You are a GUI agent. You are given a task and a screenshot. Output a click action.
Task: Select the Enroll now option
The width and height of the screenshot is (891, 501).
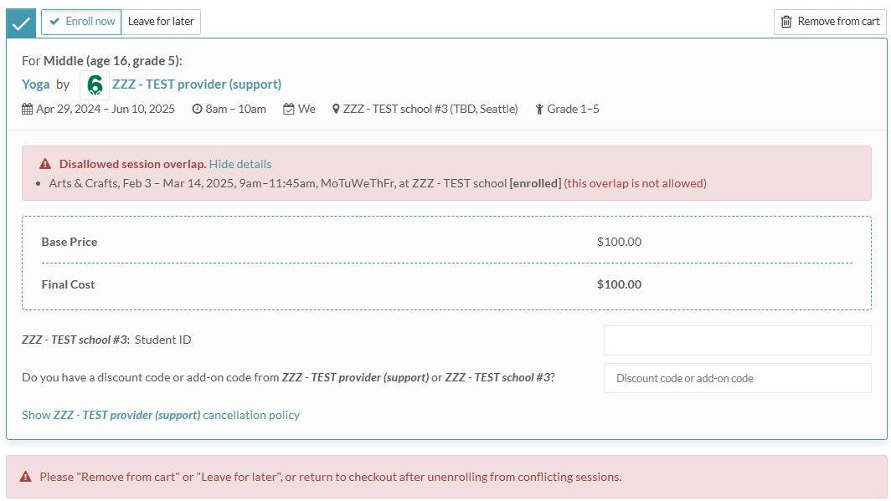[81, 22]
